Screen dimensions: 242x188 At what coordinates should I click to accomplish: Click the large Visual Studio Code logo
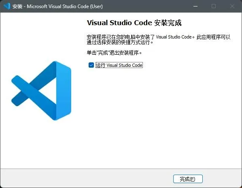pos(41,91)
